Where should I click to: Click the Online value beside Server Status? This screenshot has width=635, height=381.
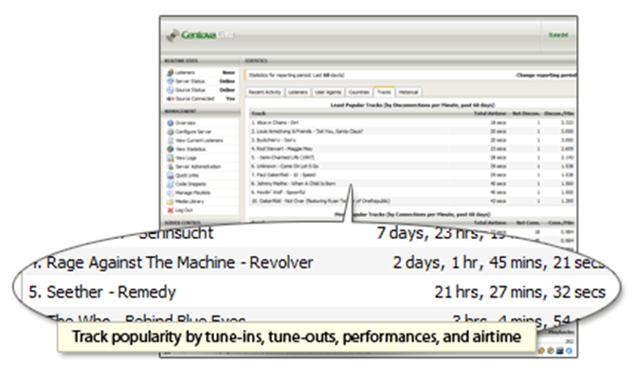tap(227, 82)
